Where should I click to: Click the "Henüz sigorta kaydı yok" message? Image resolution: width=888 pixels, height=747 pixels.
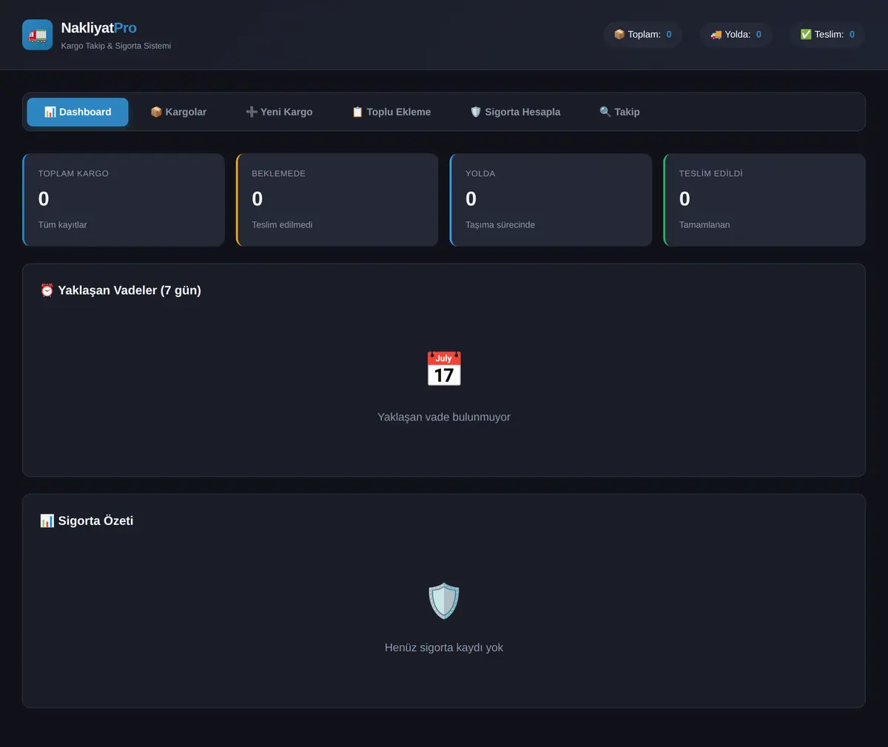pyautogui.click(x=444, y=647)
